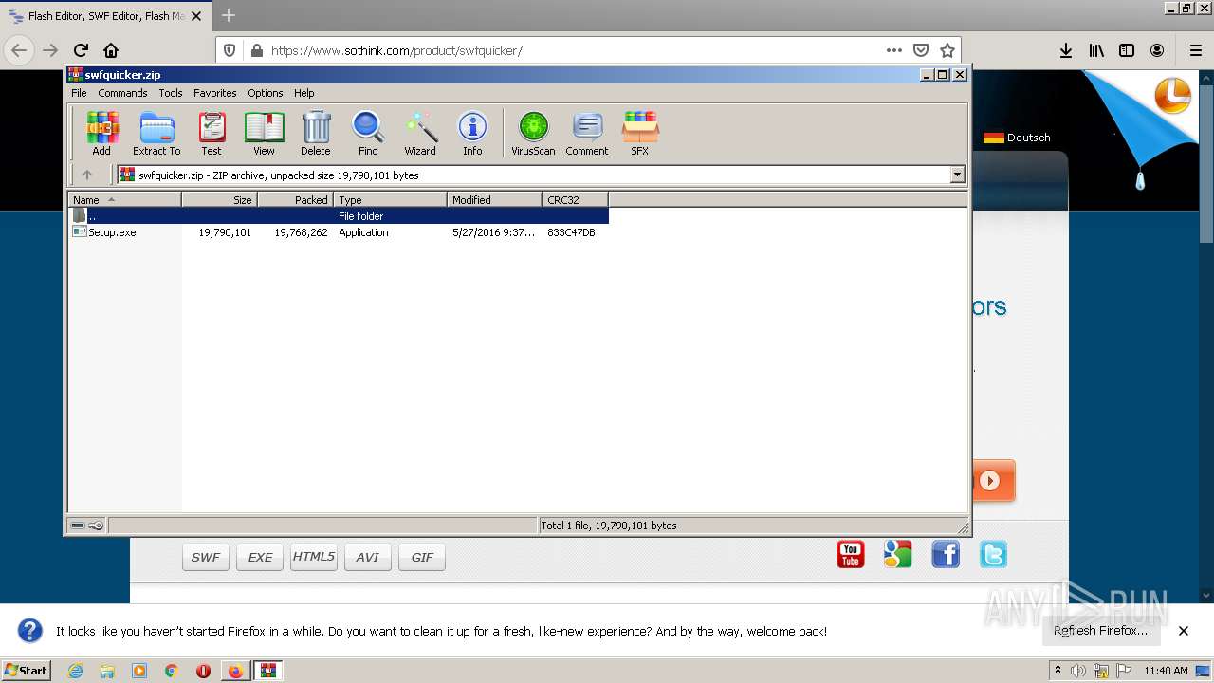Open the Find magnifier tool
Viewport: 1214px width, 683px height.
368,133
